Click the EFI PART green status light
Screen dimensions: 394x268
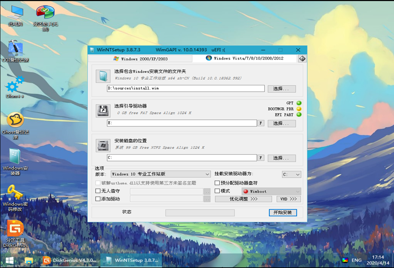[x=299, y=115]
